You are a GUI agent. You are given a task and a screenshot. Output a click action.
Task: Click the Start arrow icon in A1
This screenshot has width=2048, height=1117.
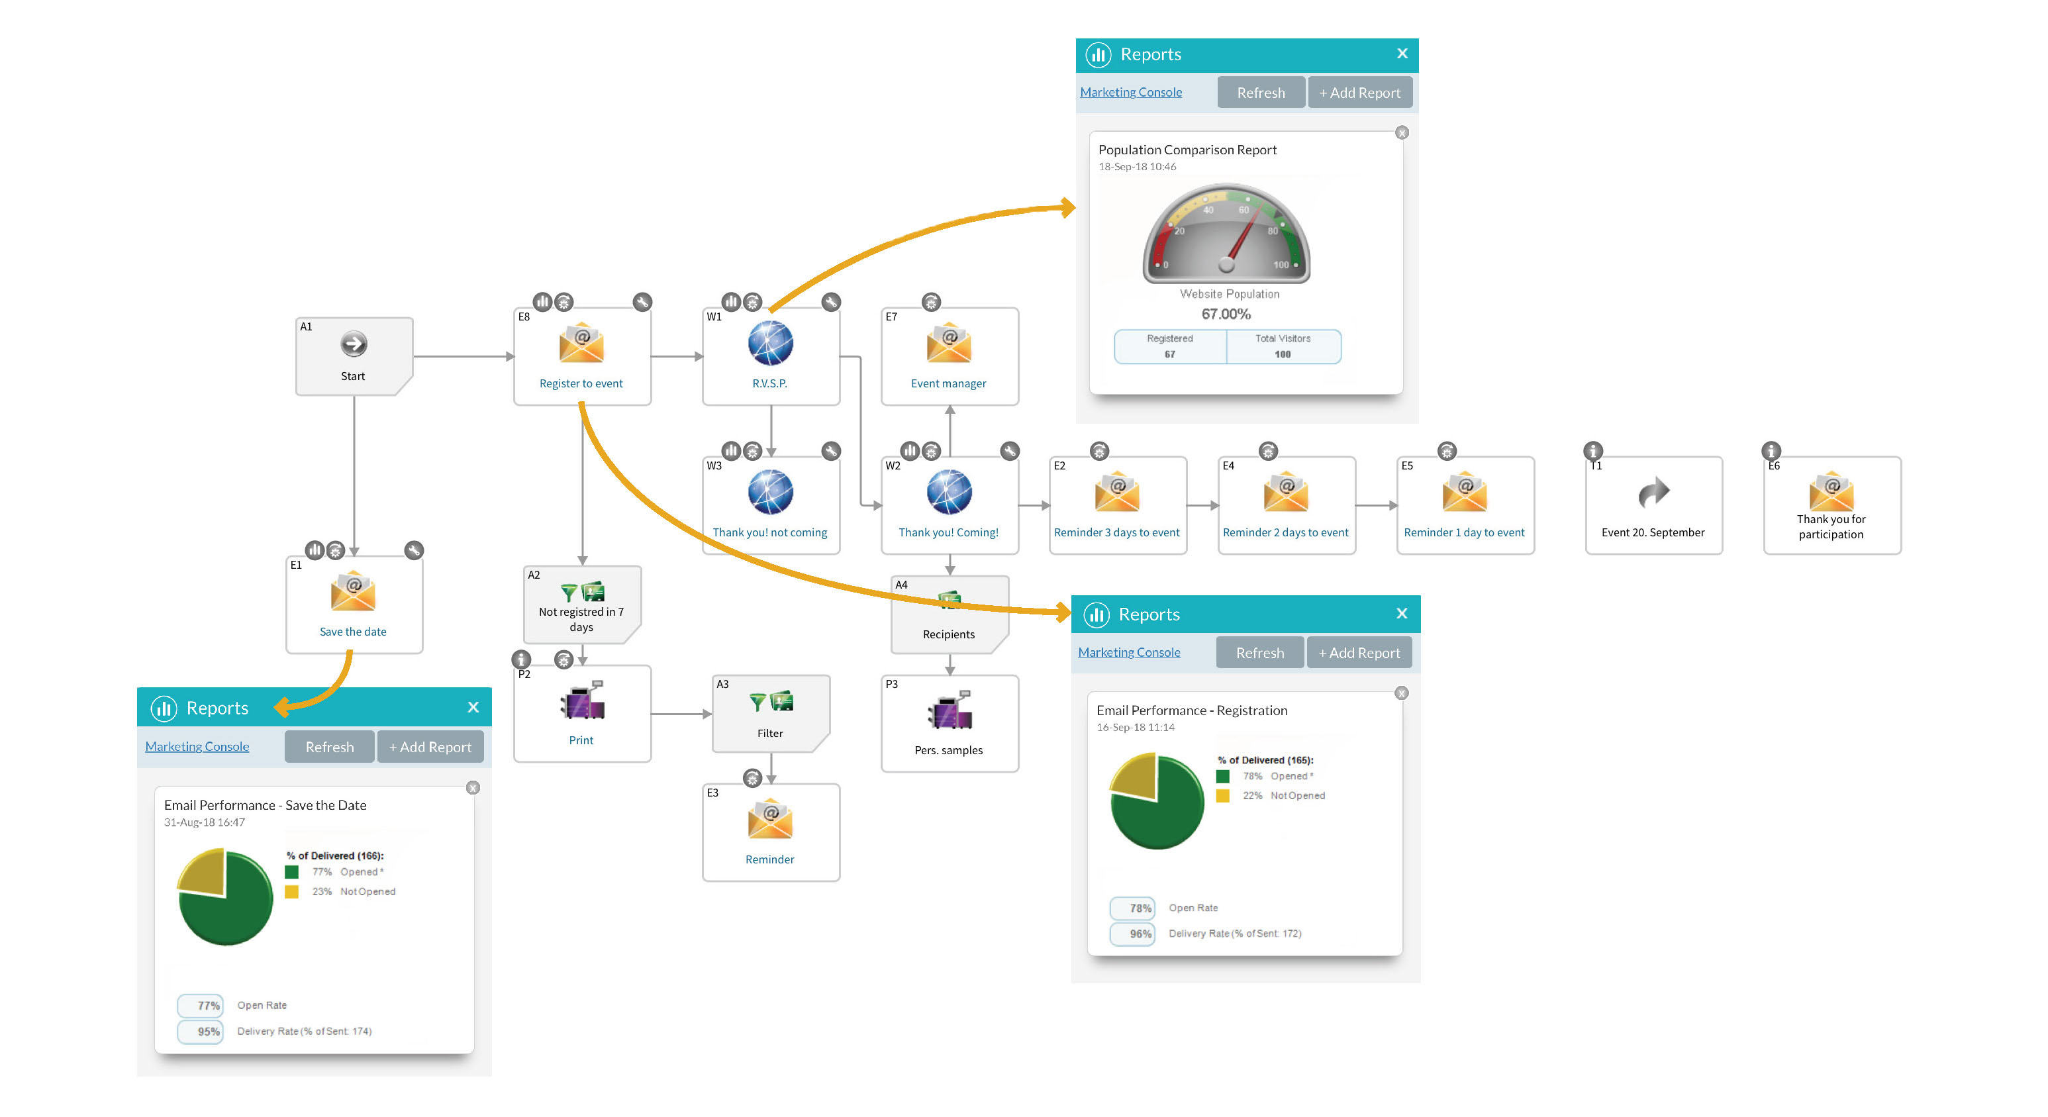(354, 344)
